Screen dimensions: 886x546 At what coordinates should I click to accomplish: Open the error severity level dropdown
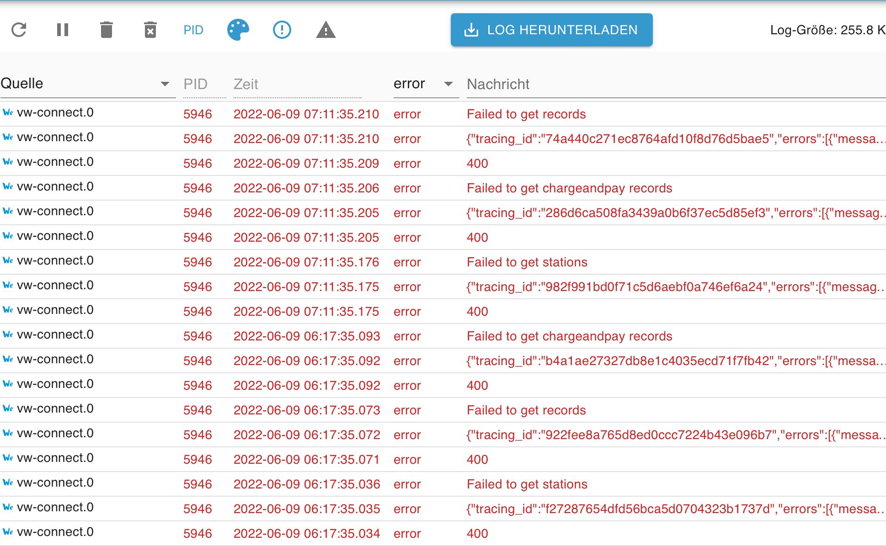426,84
